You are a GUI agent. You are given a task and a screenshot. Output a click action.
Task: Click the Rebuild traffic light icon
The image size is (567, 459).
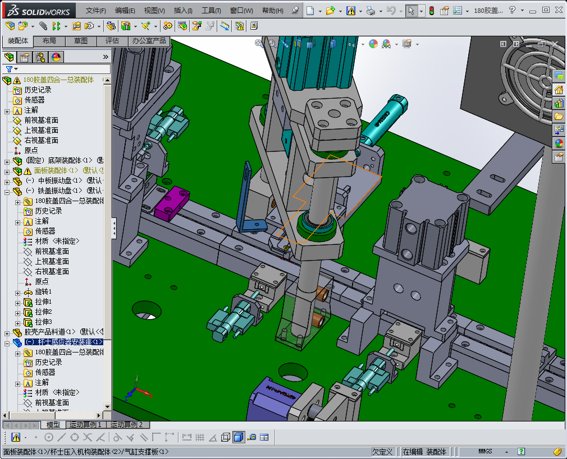click(x=431, y=11)
